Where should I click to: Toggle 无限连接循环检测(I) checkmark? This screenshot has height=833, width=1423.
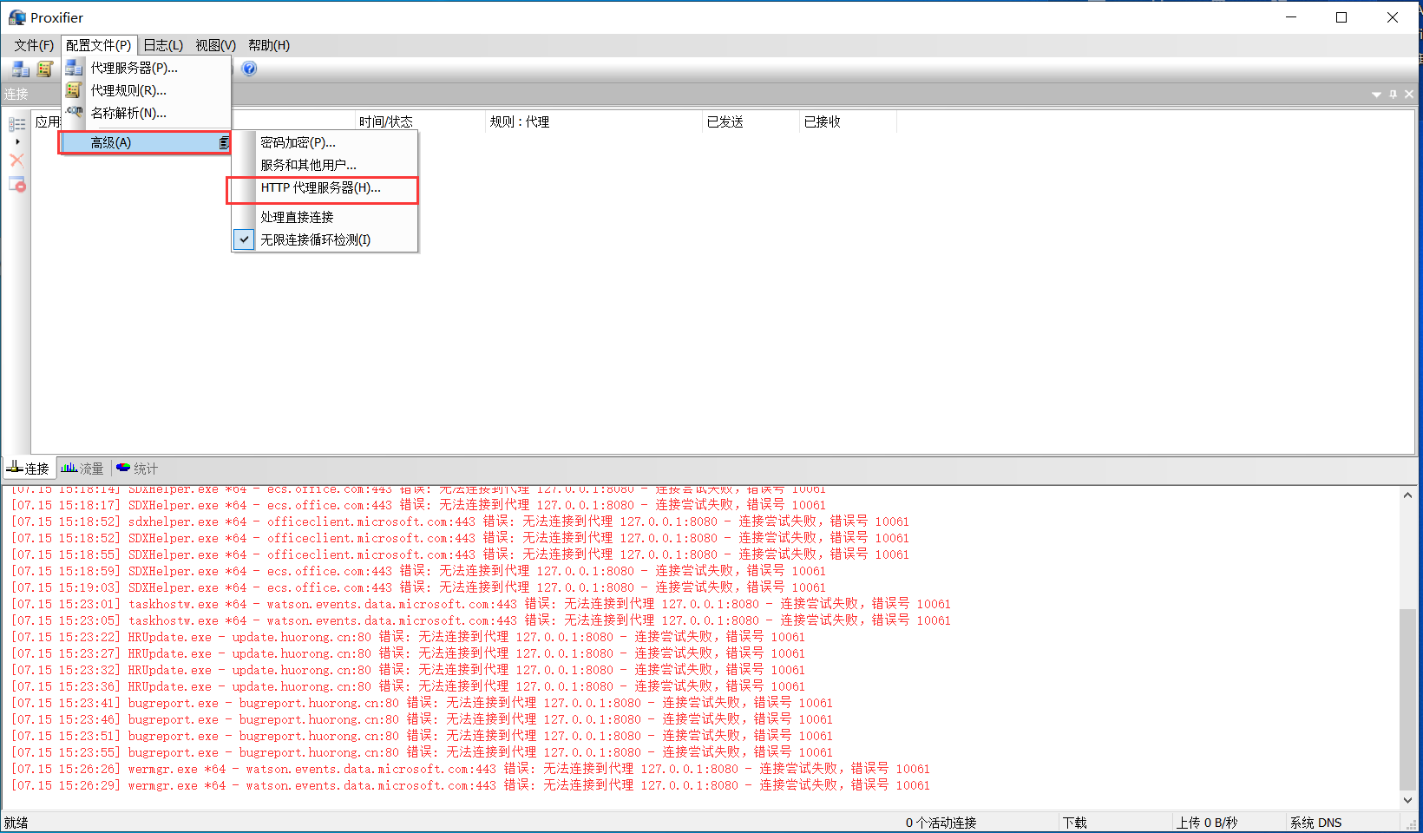[x=245, y=239]
